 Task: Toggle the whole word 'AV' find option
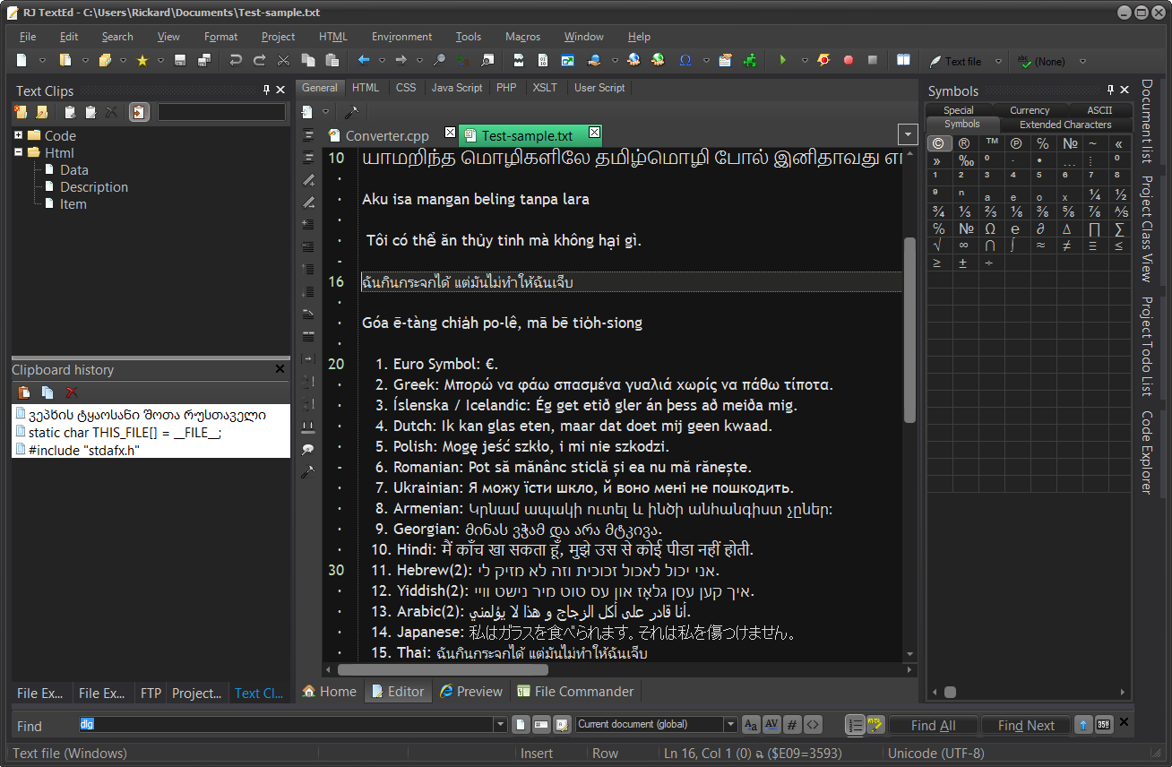pos(771,725)
